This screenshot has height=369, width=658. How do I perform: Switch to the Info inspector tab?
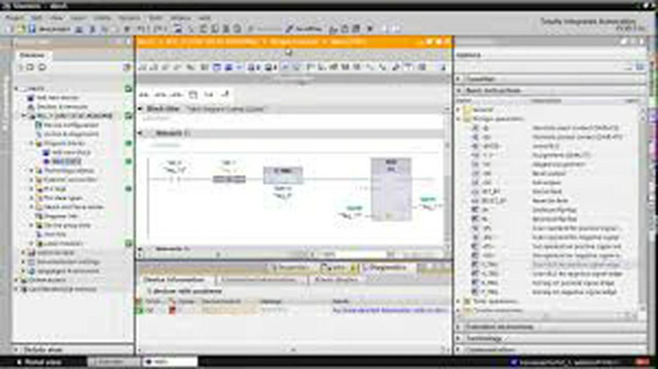click(338, 268)
